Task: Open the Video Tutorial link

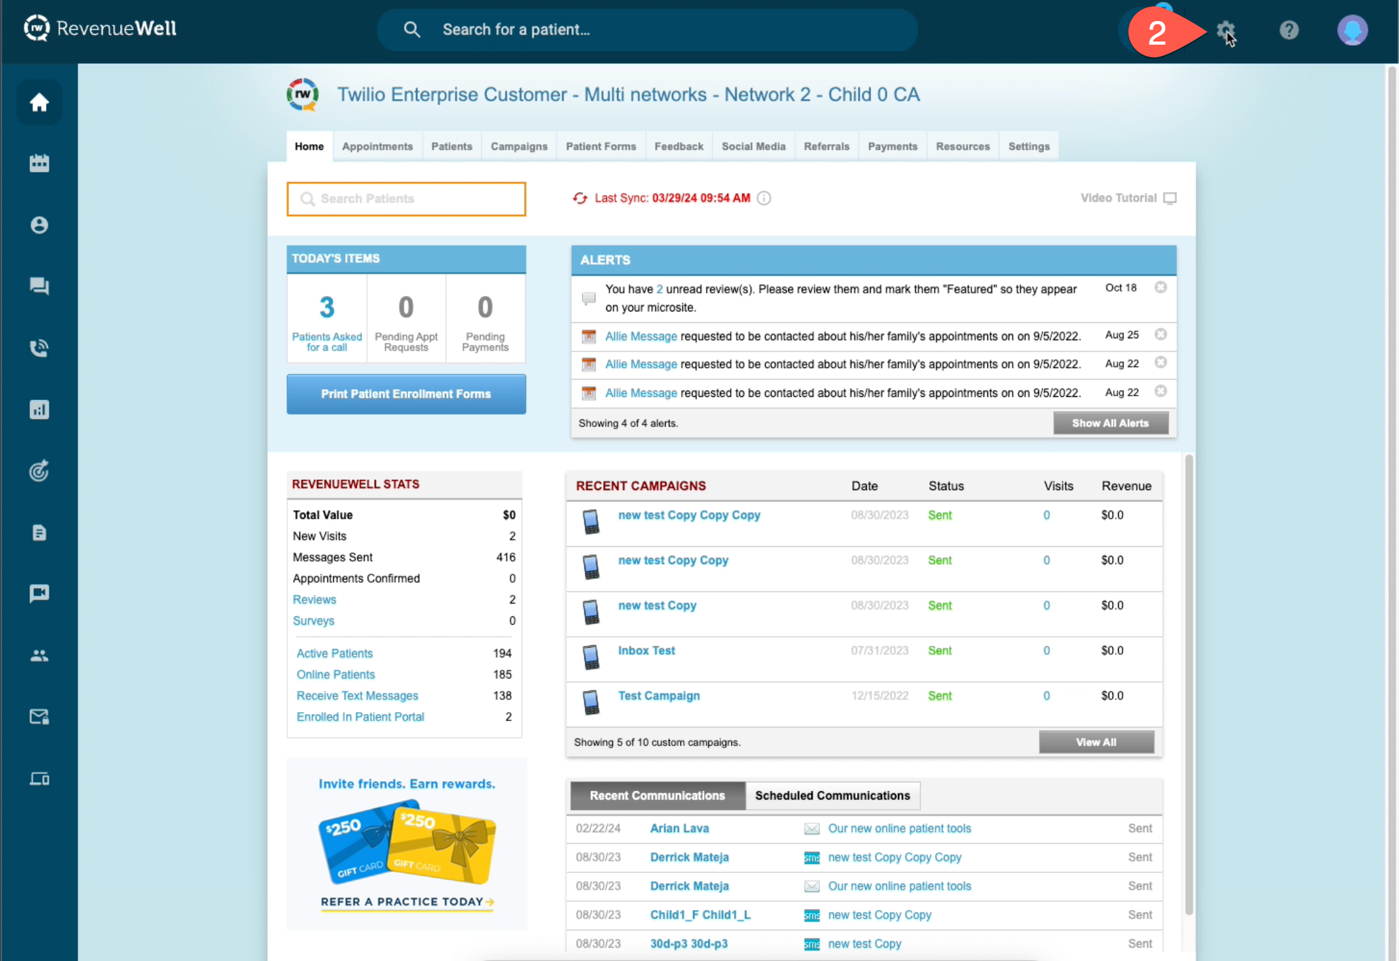Action: pos(1118,198)
